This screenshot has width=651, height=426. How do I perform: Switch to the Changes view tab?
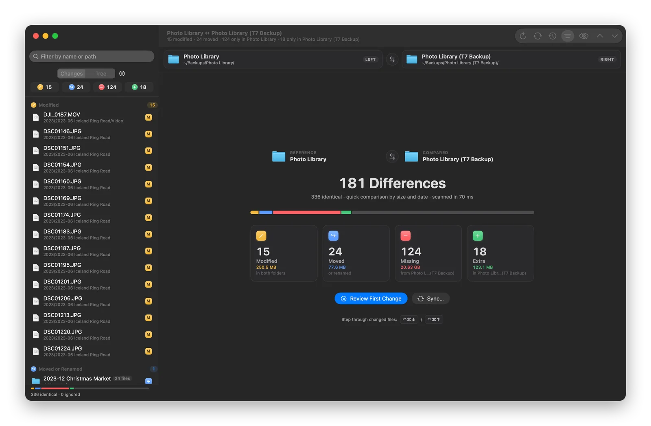[72, 74]
